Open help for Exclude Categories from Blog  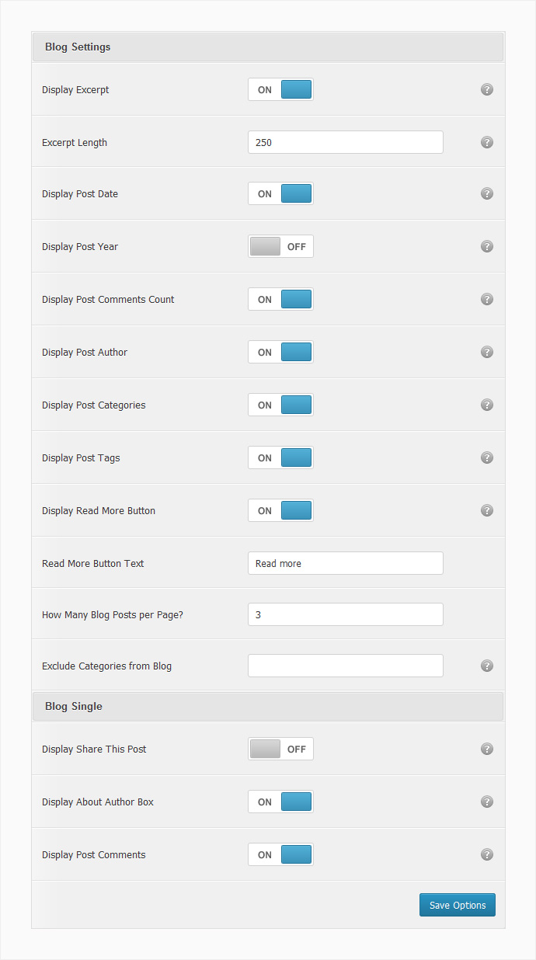(x=487, y=666)
